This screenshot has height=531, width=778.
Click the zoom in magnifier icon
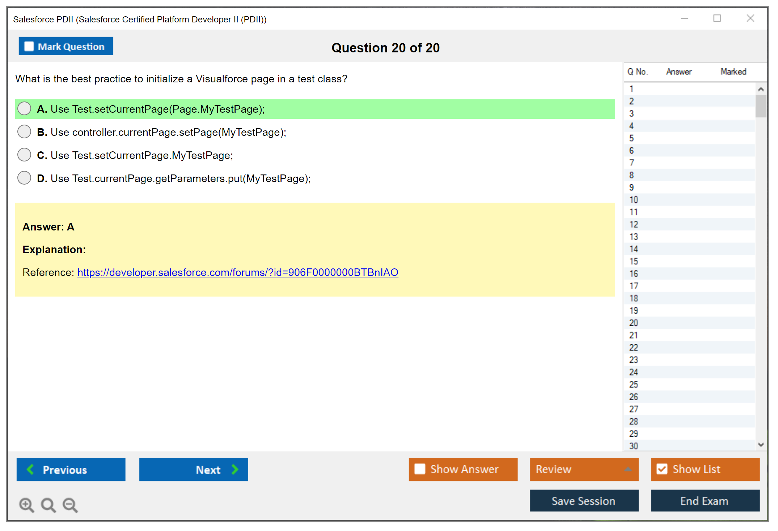26,505
